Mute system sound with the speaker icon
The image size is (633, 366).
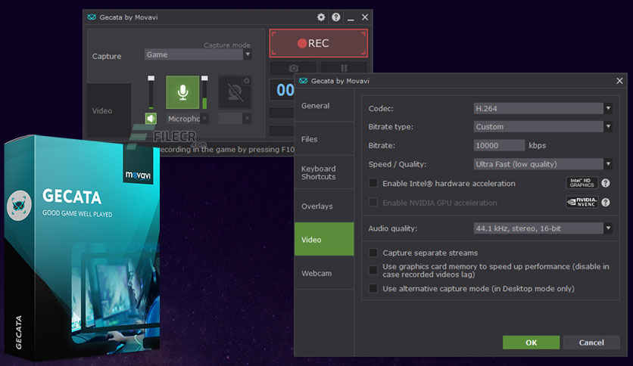(x=151, y=119)
